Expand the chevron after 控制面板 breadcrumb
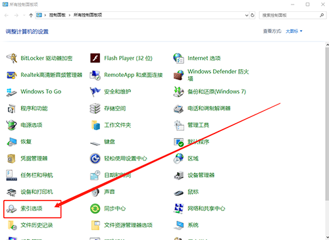This screenshot has width=329, height=240. [70, 15]
